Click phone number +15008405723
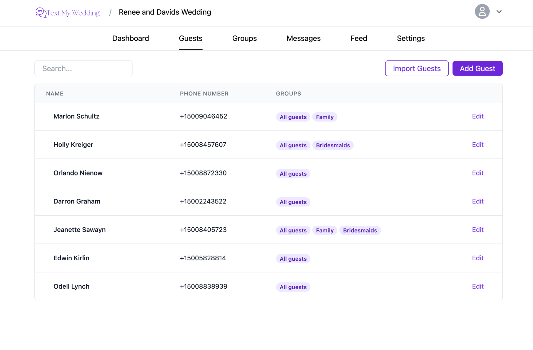Screen dimensions: 533x350 pos(203,230)
